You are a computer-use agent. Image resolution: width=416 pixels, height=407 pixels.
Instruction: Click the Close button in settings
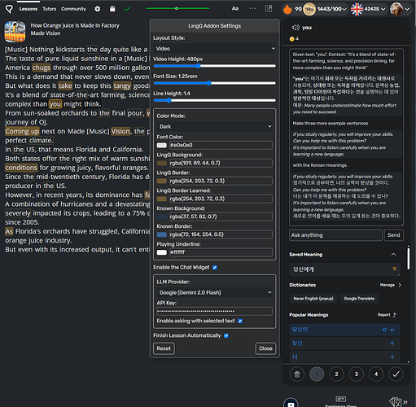click(x=265, y=348)
